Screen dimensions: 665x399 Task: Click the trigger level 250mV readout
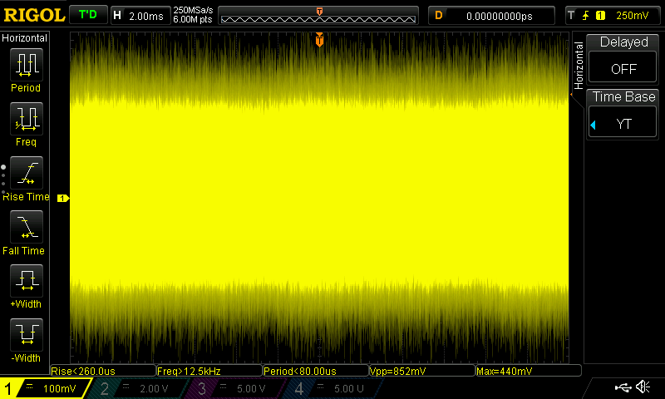(632, 16)
